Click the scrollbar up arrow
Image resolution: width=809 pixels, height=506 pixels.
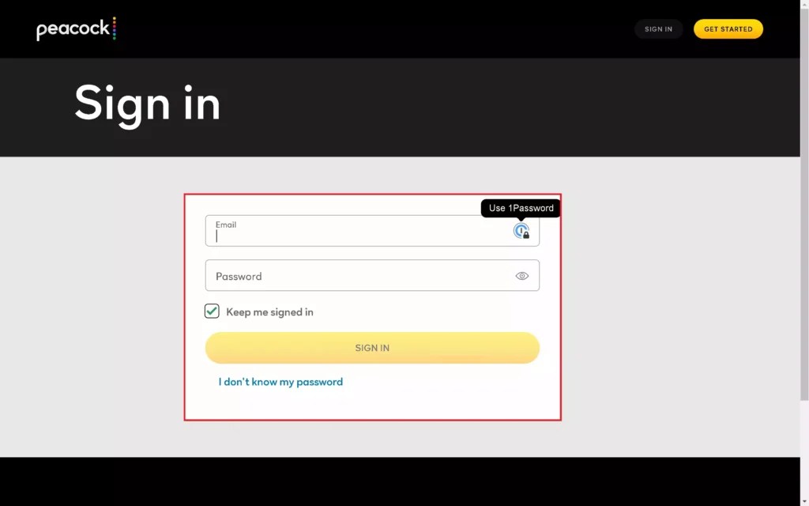803,5
